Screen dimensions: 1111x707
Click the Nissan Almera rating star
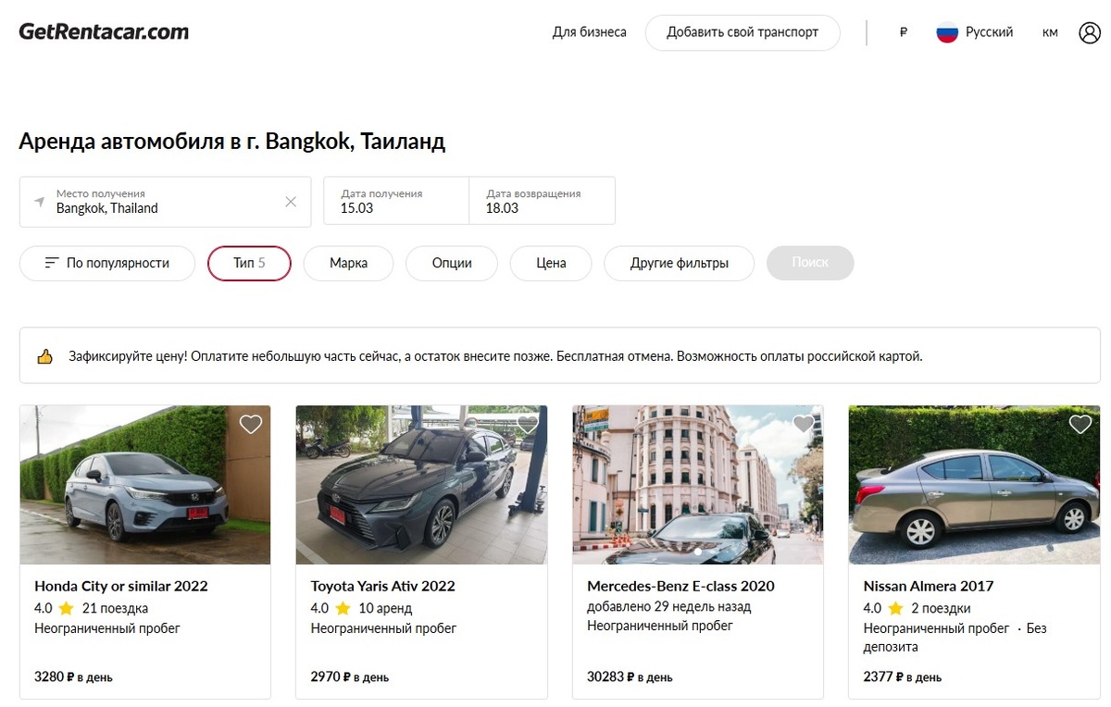(x=895, y=608)
